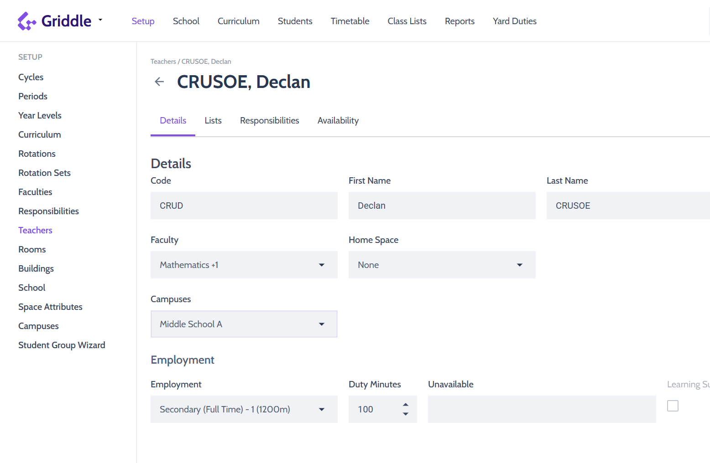Viewport: 710px width, 463px height.
Task: Open the School top menu
Action: click(x=186, y=21)
